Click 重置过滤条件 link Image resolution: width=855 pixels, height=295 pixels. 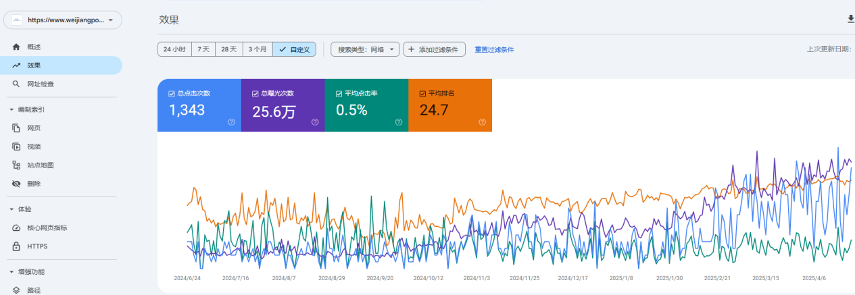point(494,49)
